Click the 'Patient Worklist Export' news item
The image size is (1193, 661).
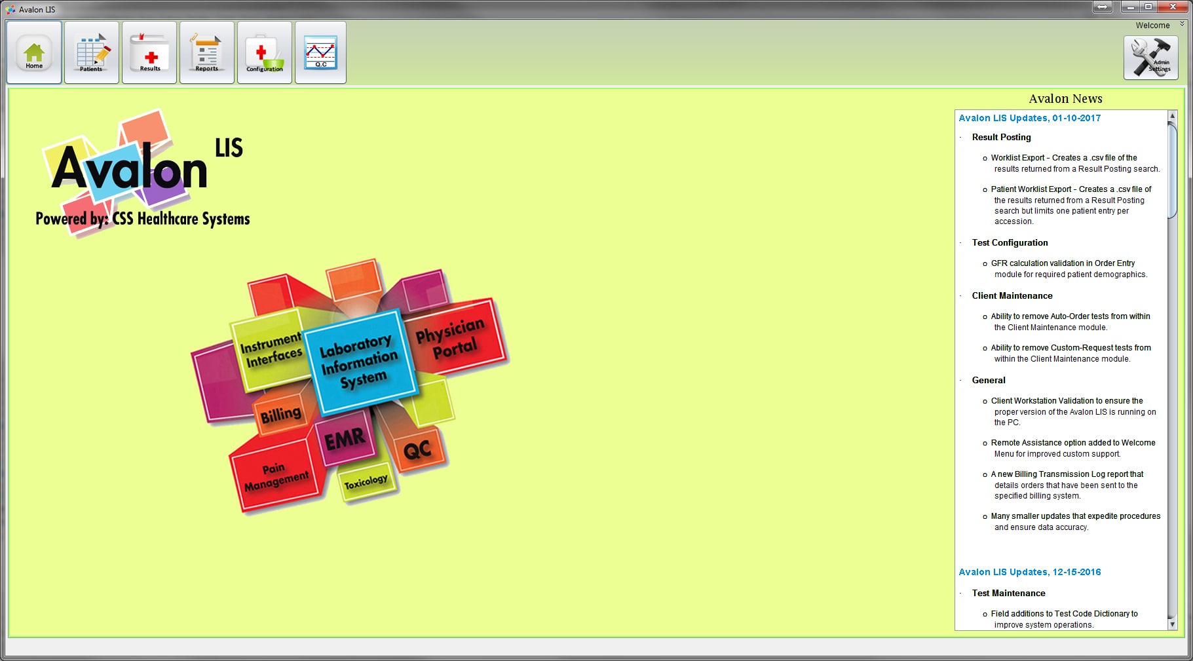(1067, 205)
